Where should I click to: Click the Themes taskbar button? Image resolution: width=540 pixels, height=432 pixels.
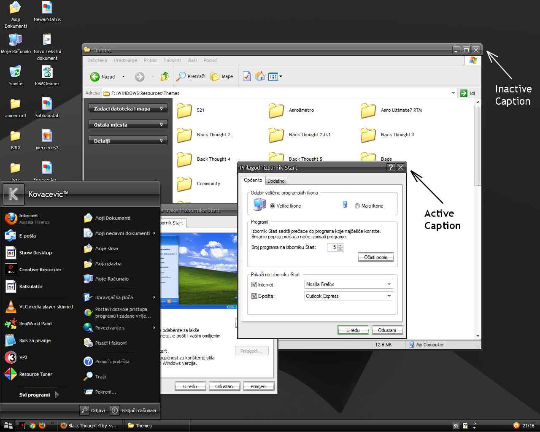[156, 426]
